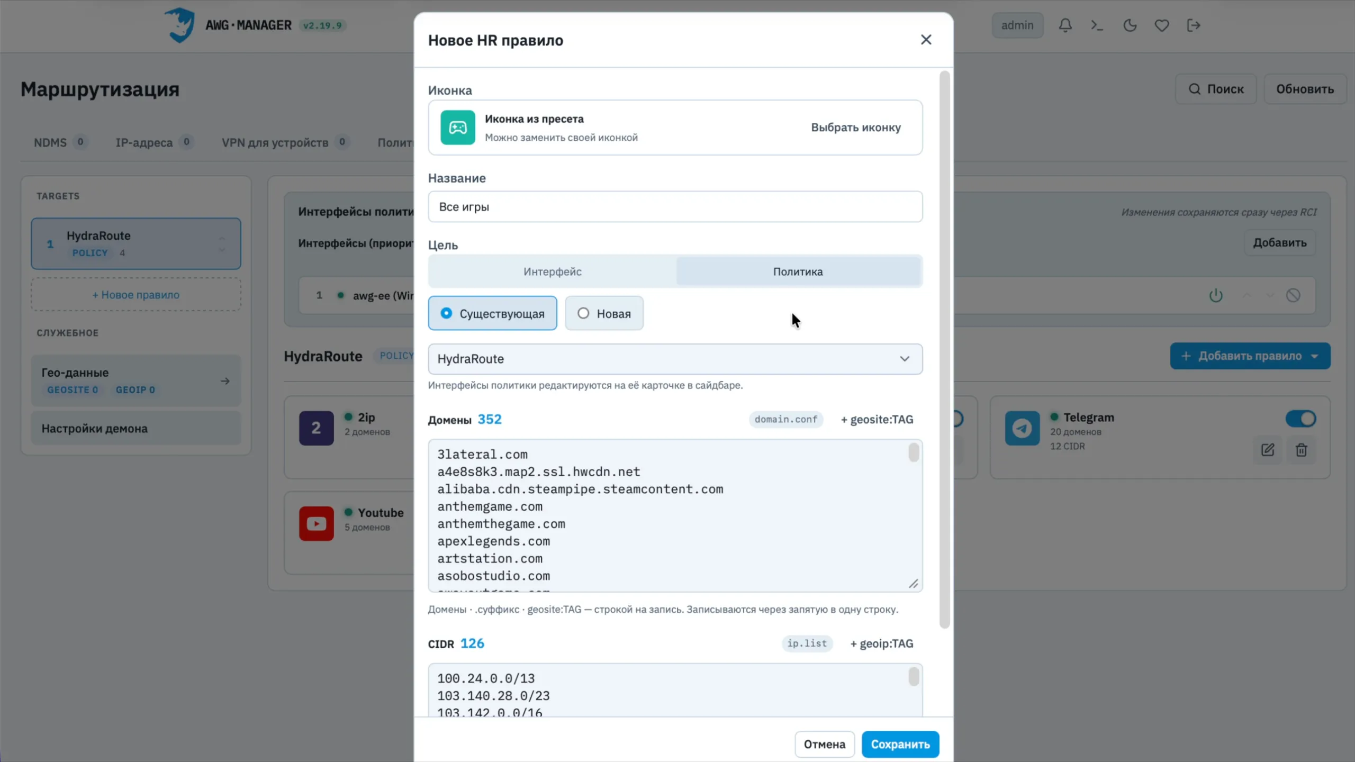The height and width of the screenshot is (762, 1355).
Task: Click the power icon on awg-ee interface
Action: coord(1216,295)
